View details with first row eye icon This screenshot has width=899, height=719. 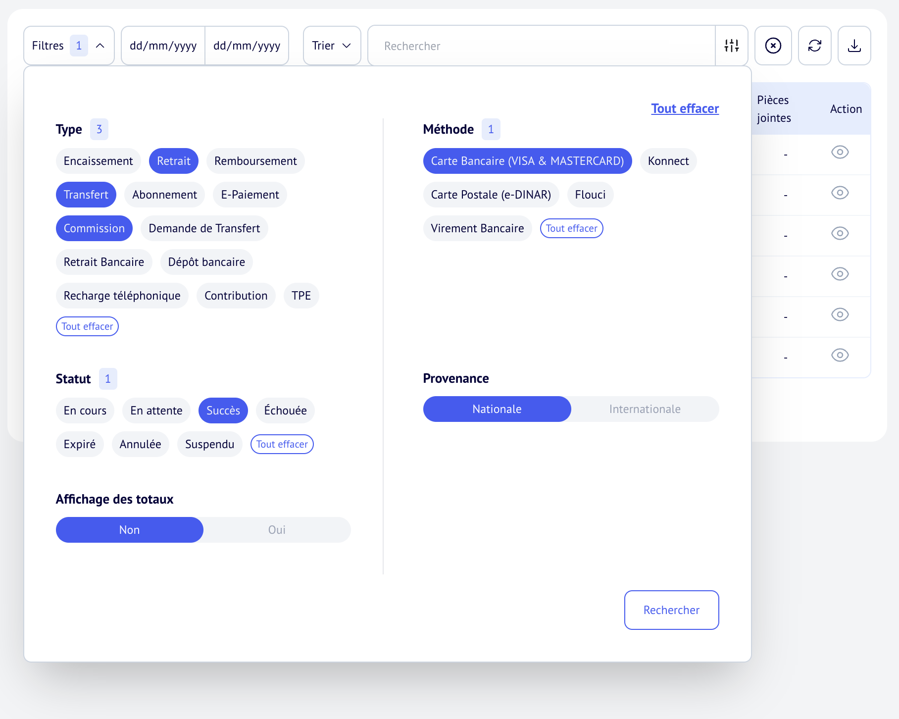click(x=840, y=152)
